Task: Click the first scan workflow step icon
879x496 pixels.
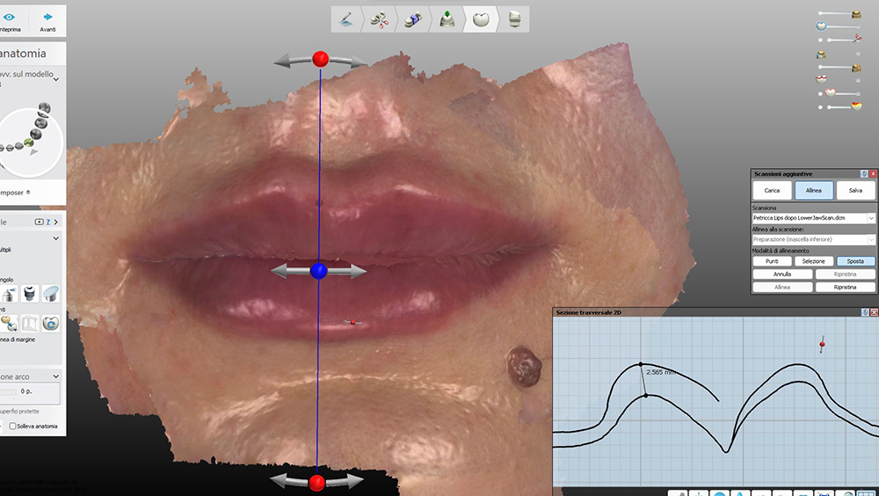Action: (x=347, y=18)
